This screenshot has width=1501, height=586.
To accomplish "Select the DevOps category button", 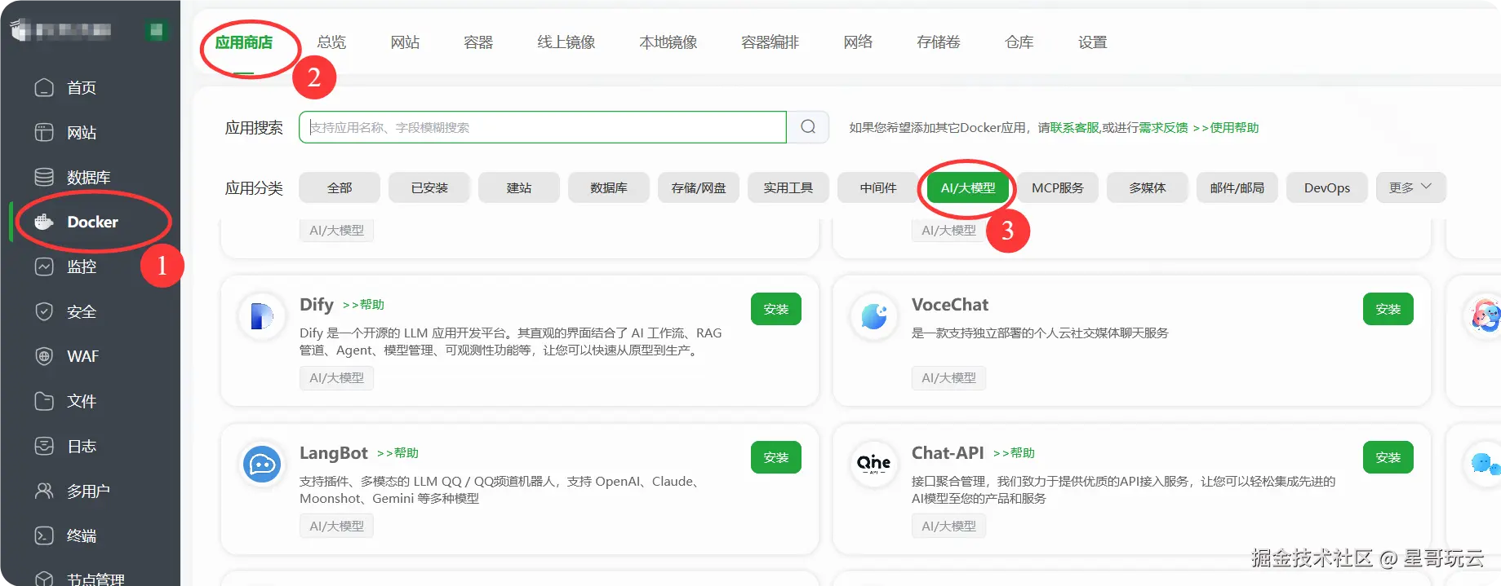I will click(1327, 187).
